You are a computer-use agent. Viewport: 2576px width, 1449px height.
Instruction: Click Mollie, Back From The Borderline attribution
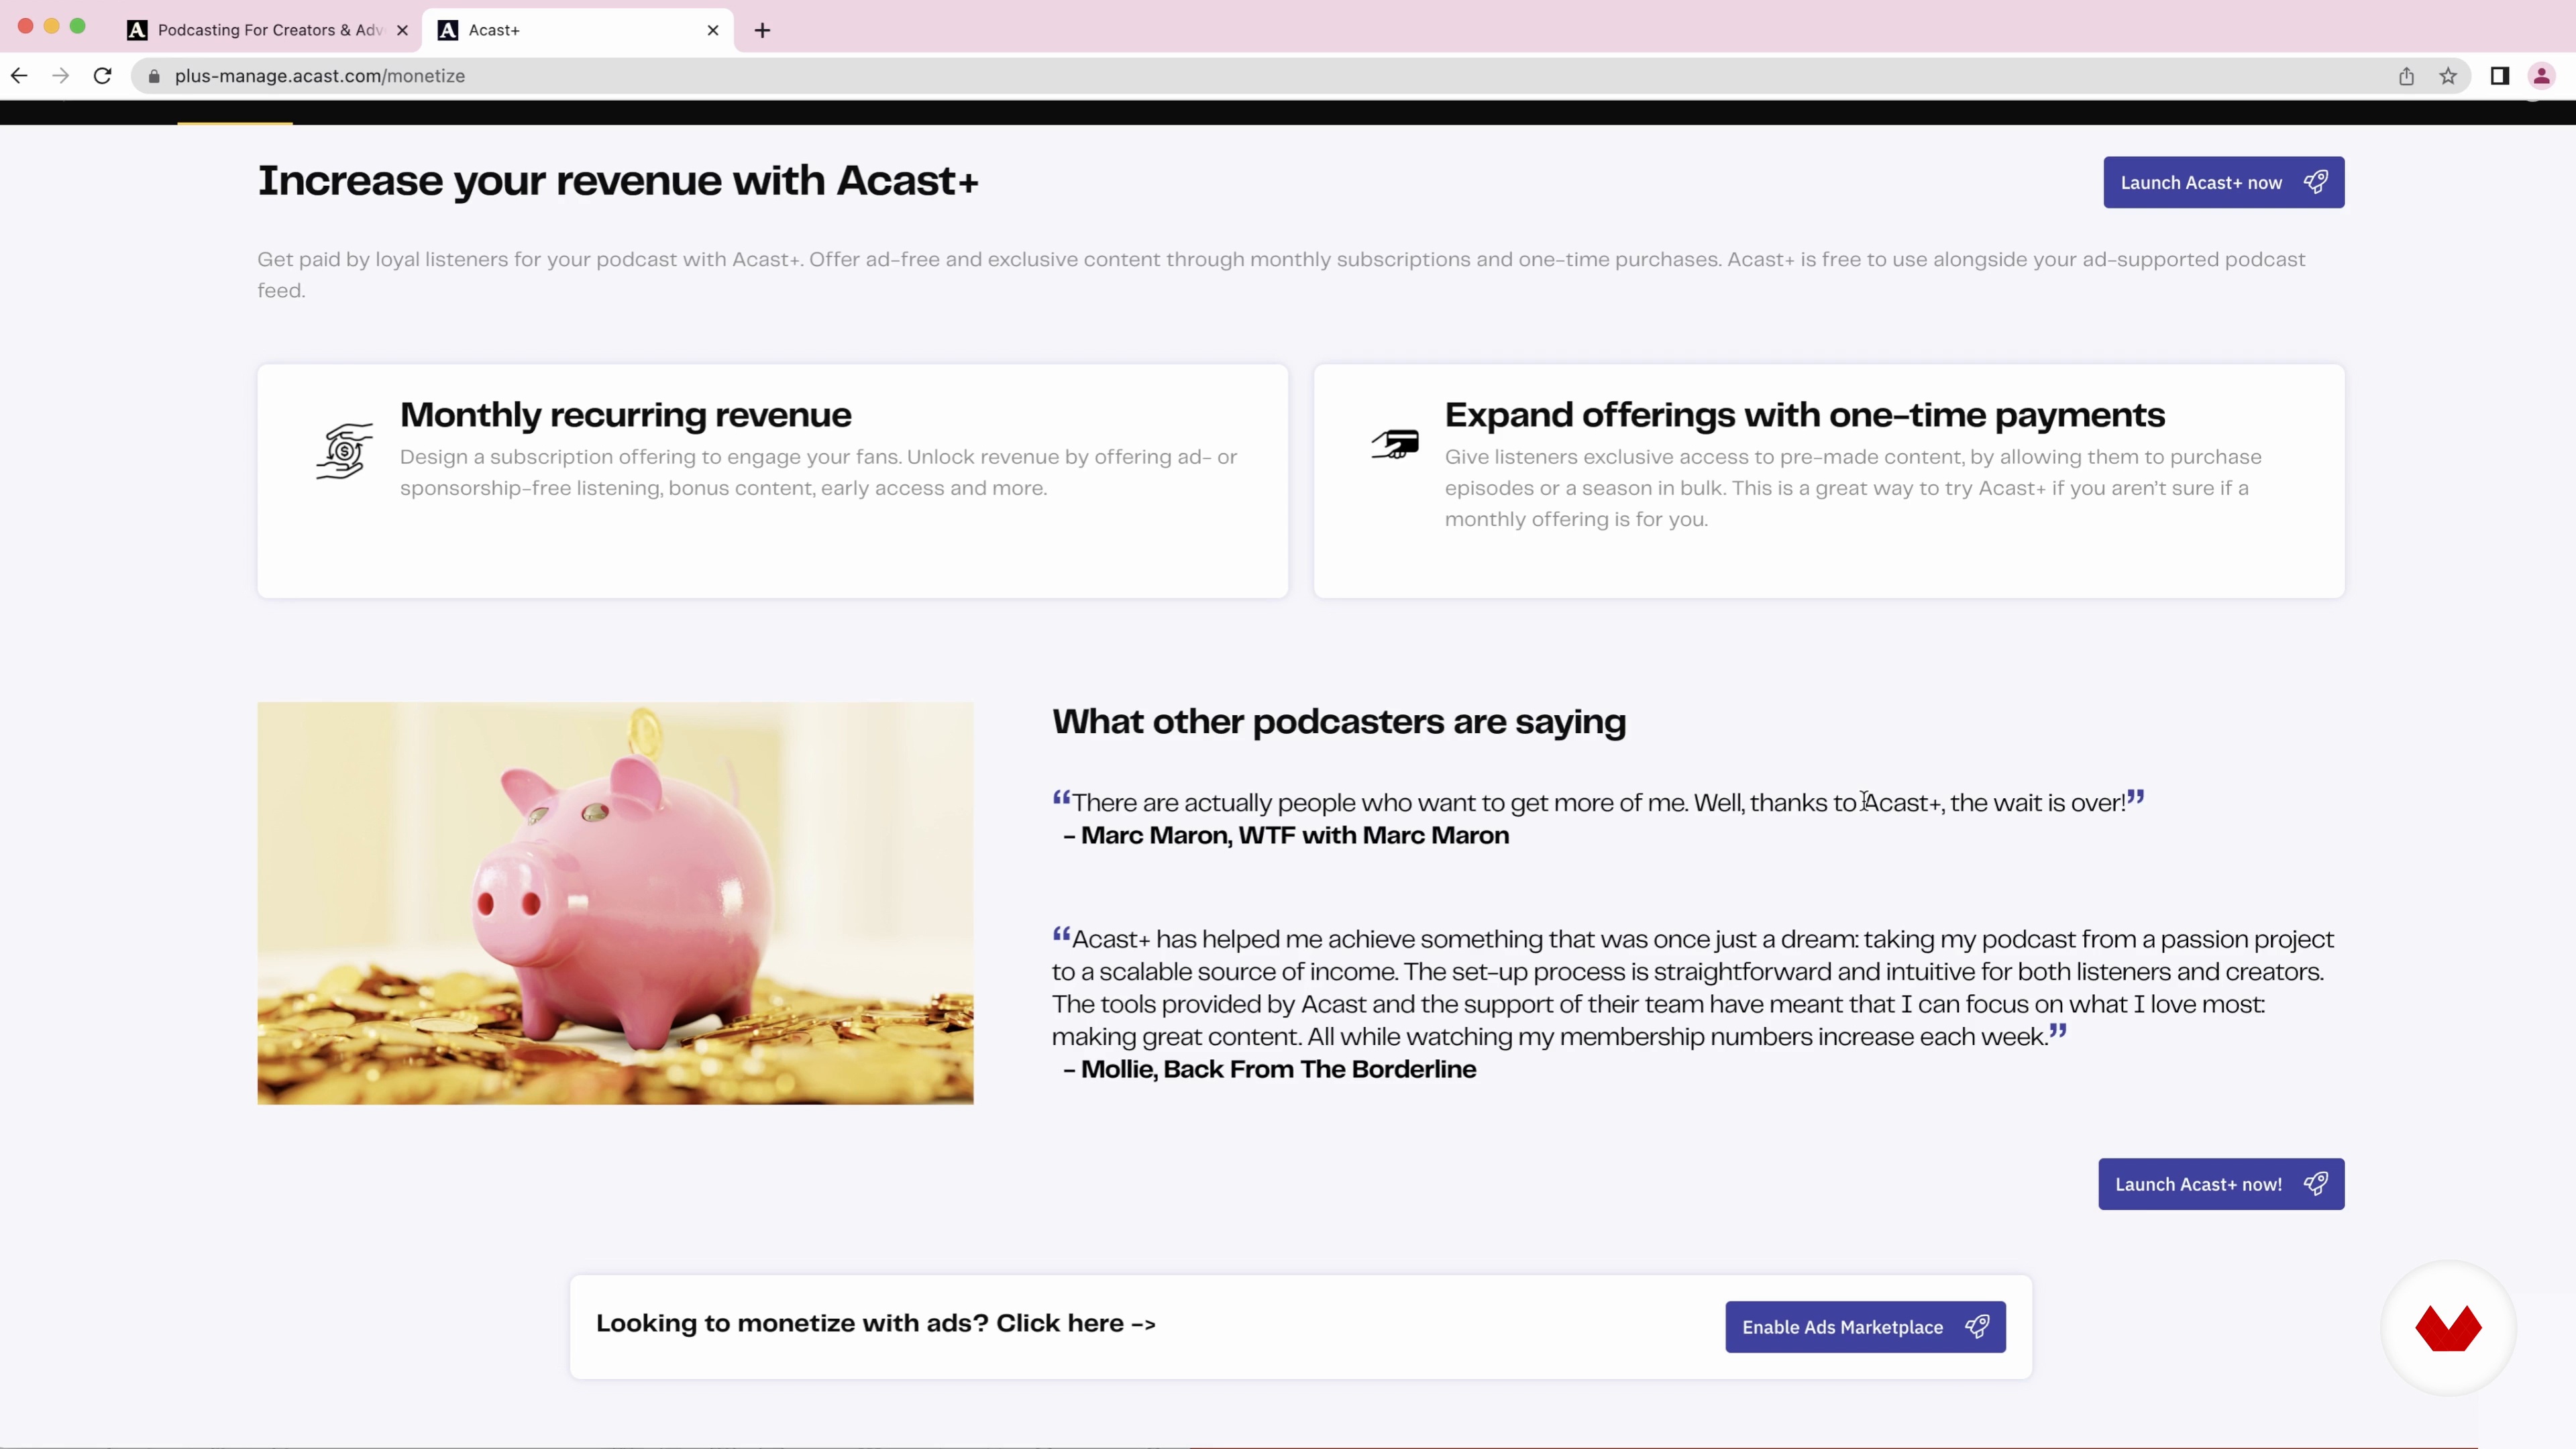pos(1270,1070)
